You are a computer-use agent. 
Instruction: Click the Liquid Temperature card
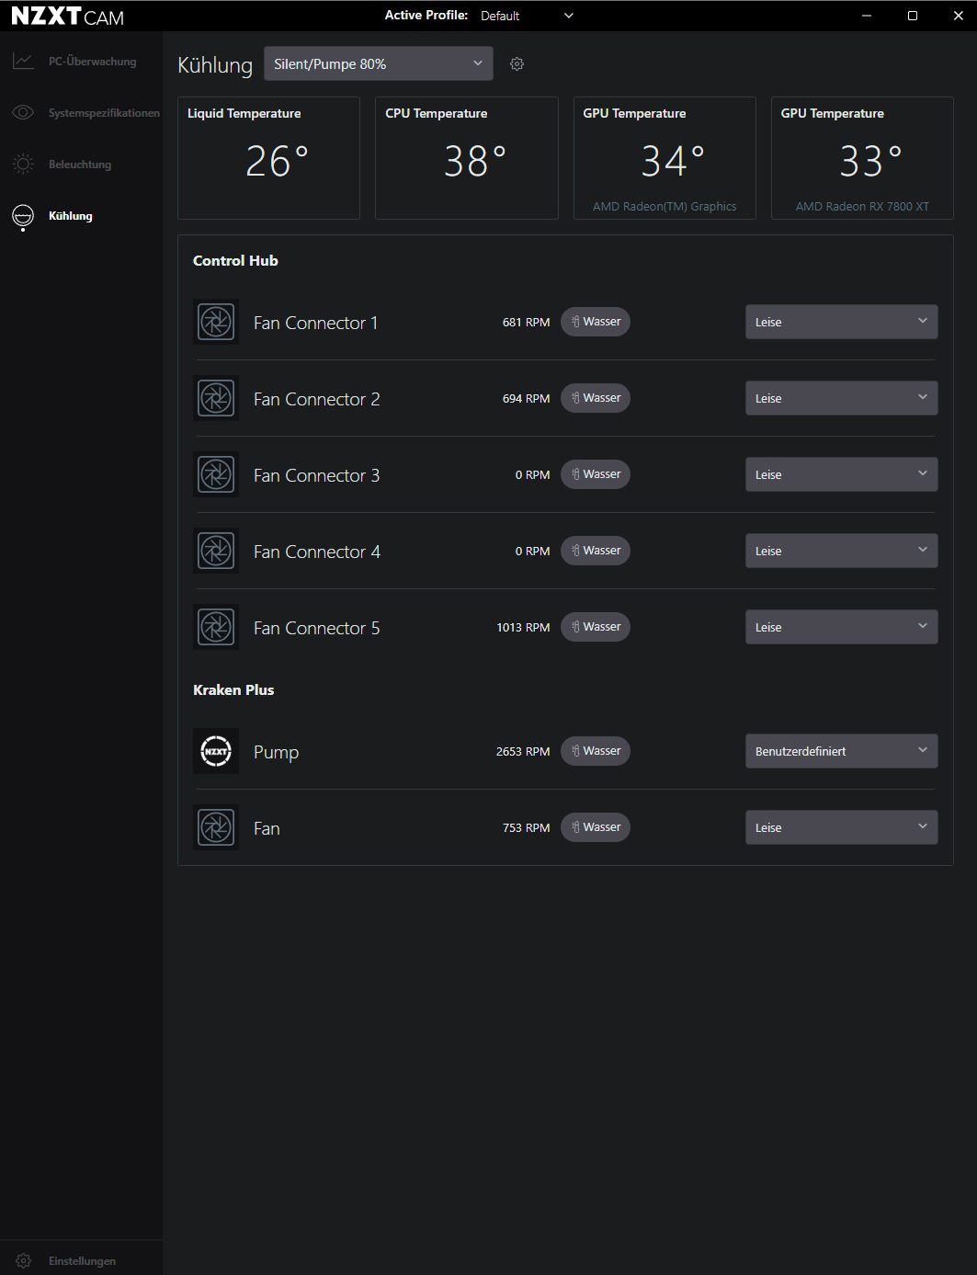pyautogui.click(x=268, y=158)
